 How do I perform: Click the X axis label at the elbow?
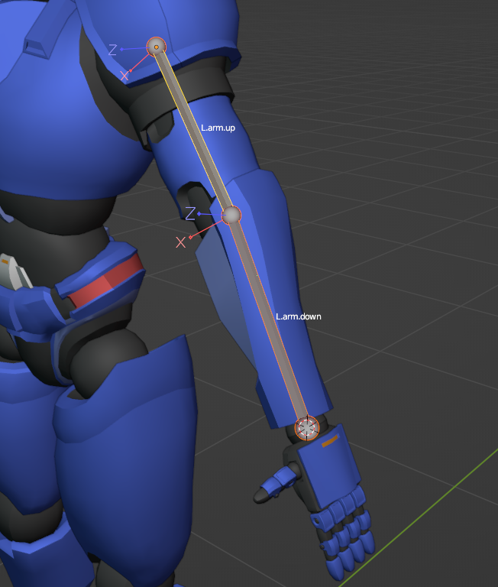(181, 242)
